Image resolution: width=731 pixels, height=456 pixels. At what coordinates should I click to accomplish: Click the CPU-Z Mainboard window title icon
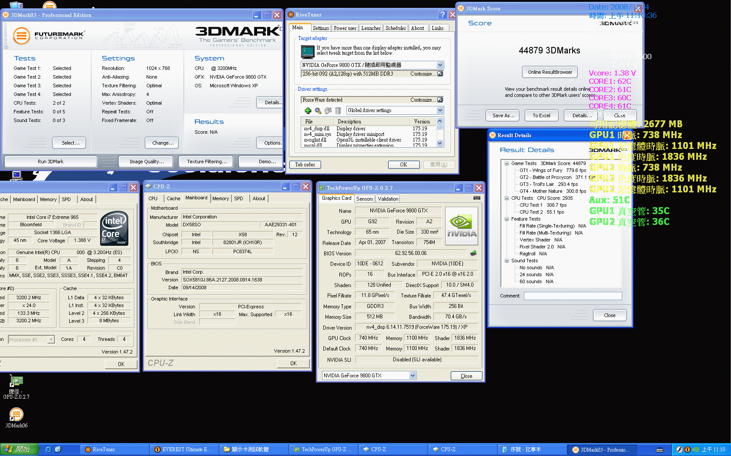[149, 187]
